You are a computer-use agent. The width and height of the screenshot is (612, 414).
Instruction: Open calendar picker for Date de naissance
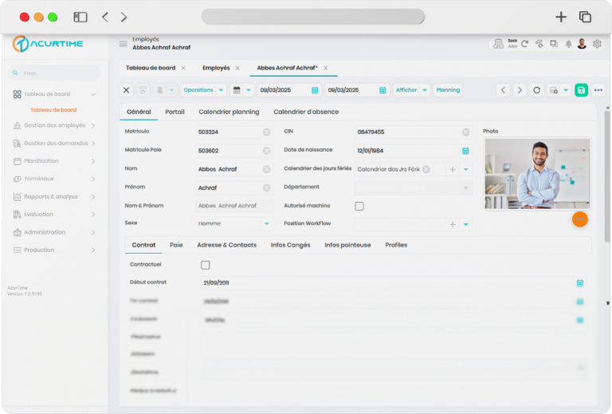pos(465,151)
